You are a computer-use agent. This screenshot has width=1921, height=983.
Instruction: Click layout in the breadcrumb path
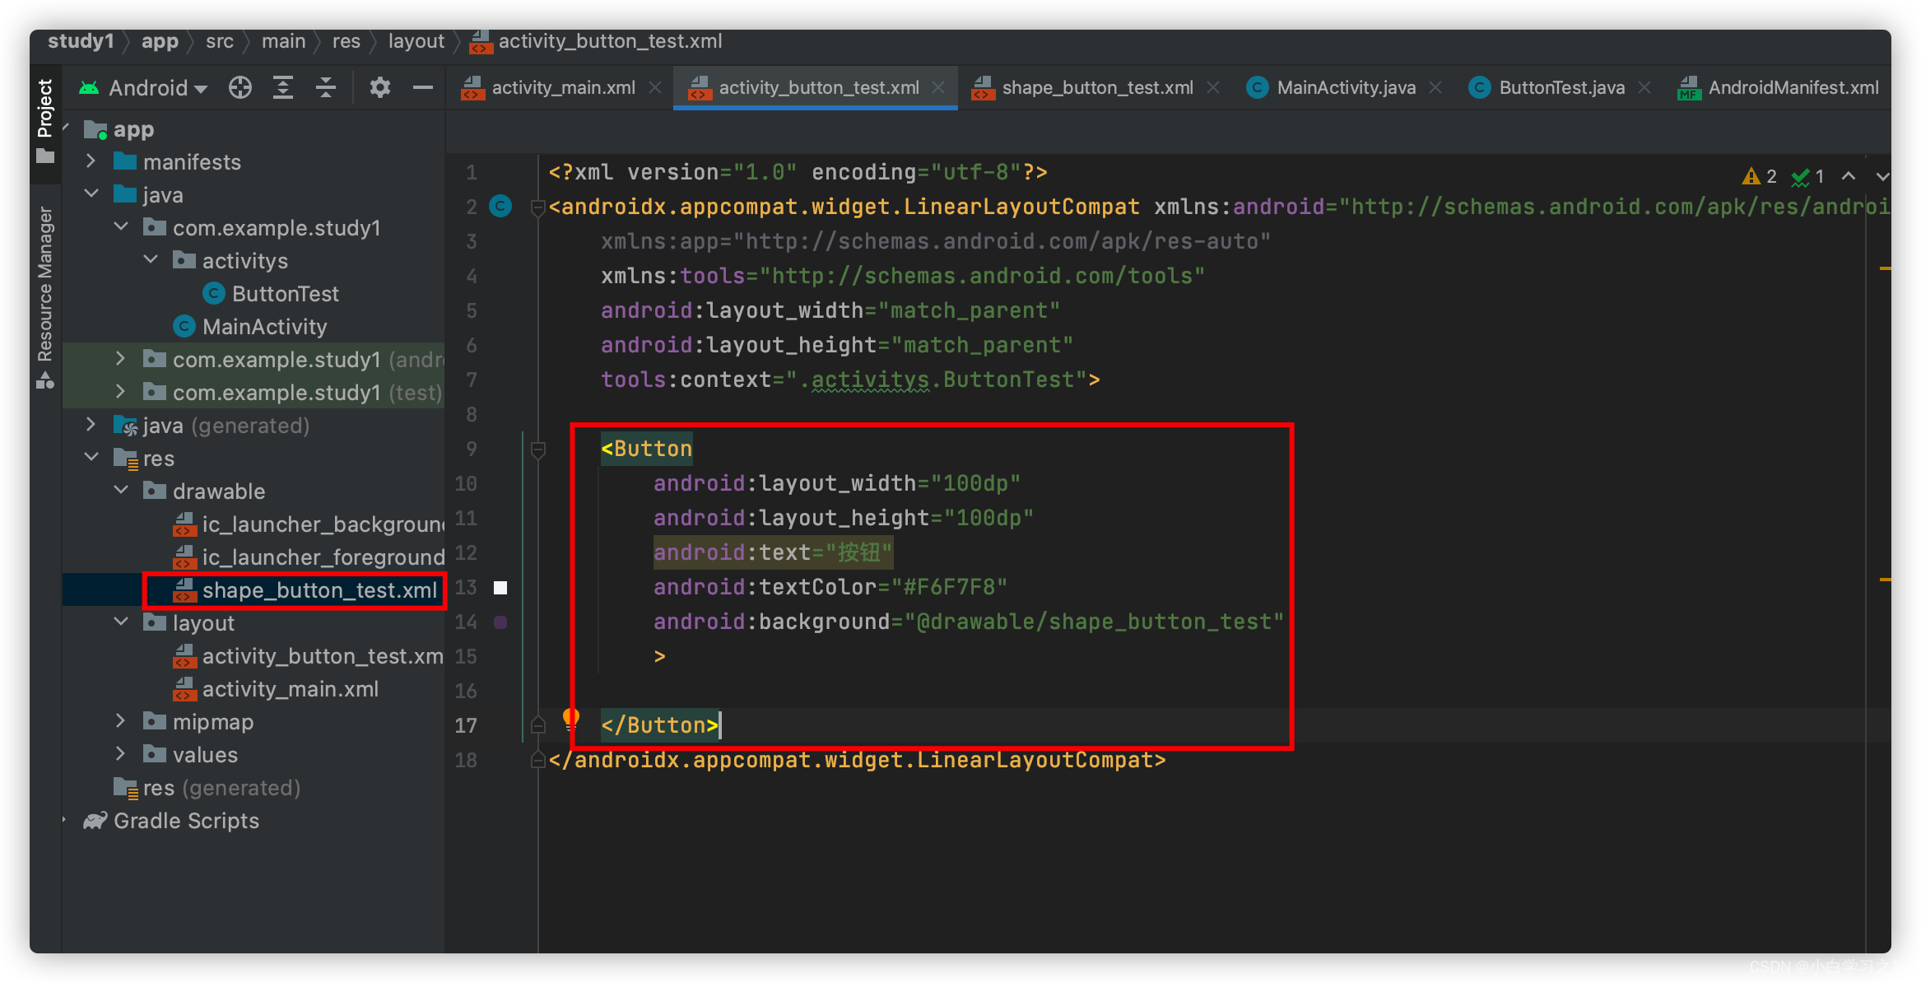click(x=416, y=41)
